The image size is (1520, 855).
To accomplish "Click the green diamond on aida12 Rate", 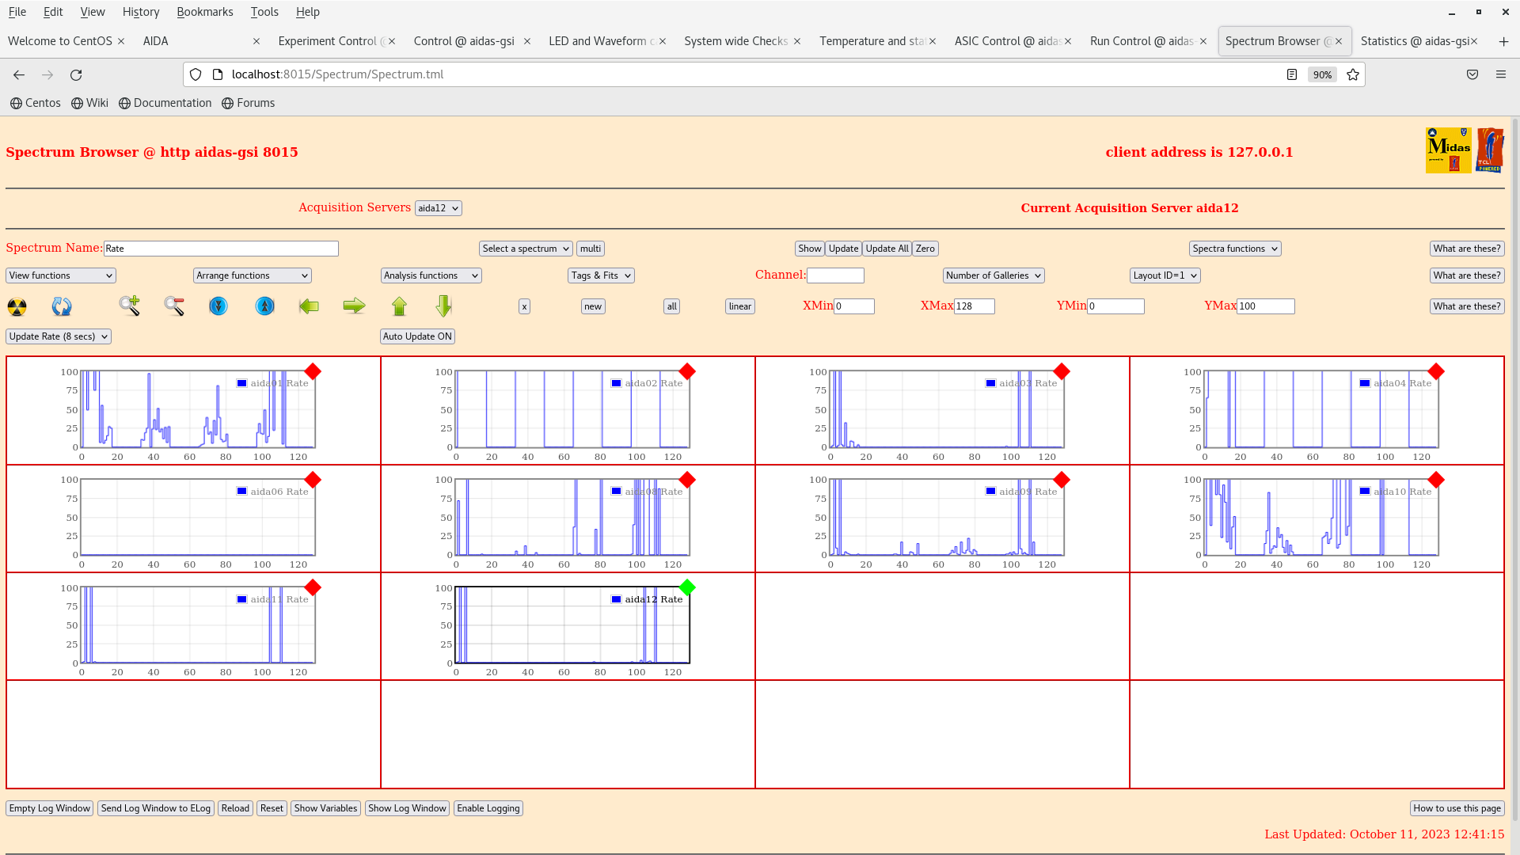I will click(687, 587).
